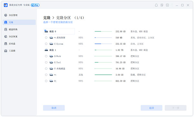Click the 磁盘 0 disk icon
The width and height of the screenshot is (194, 117).
46,31
